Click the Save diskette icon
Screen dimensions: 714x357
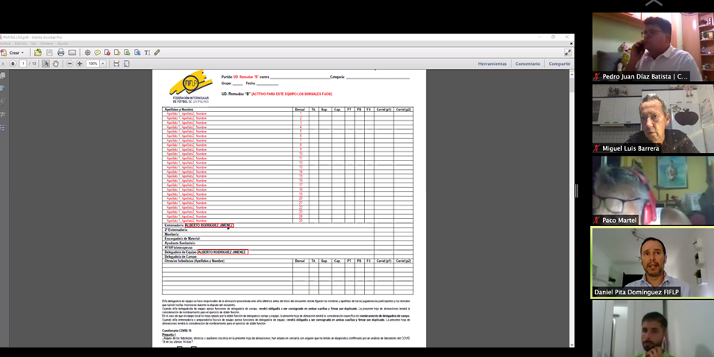[x=49, y=53]
